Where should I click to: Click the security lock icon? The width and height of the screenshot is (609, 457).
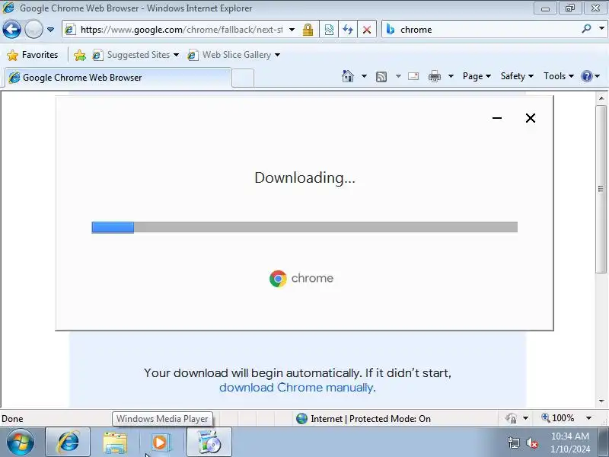click(x=308, y=30)
